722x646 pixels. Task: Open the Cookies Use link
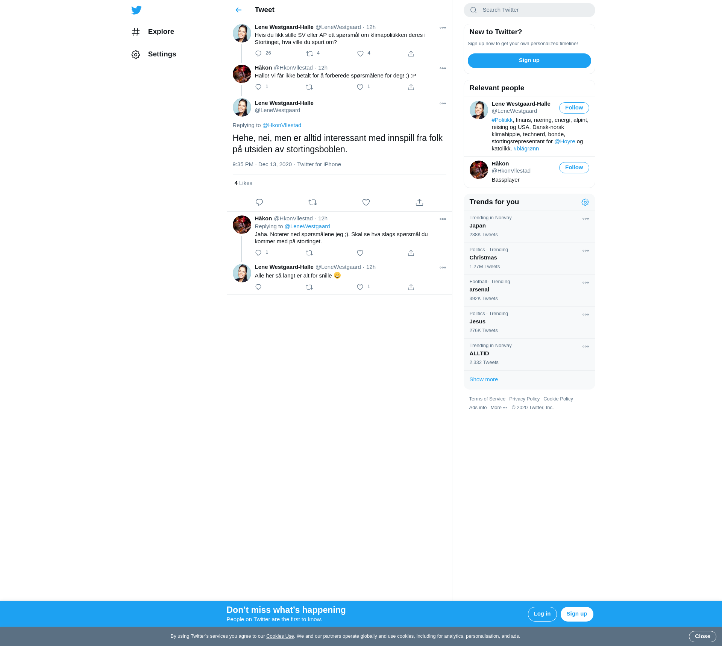pos(280,636)
